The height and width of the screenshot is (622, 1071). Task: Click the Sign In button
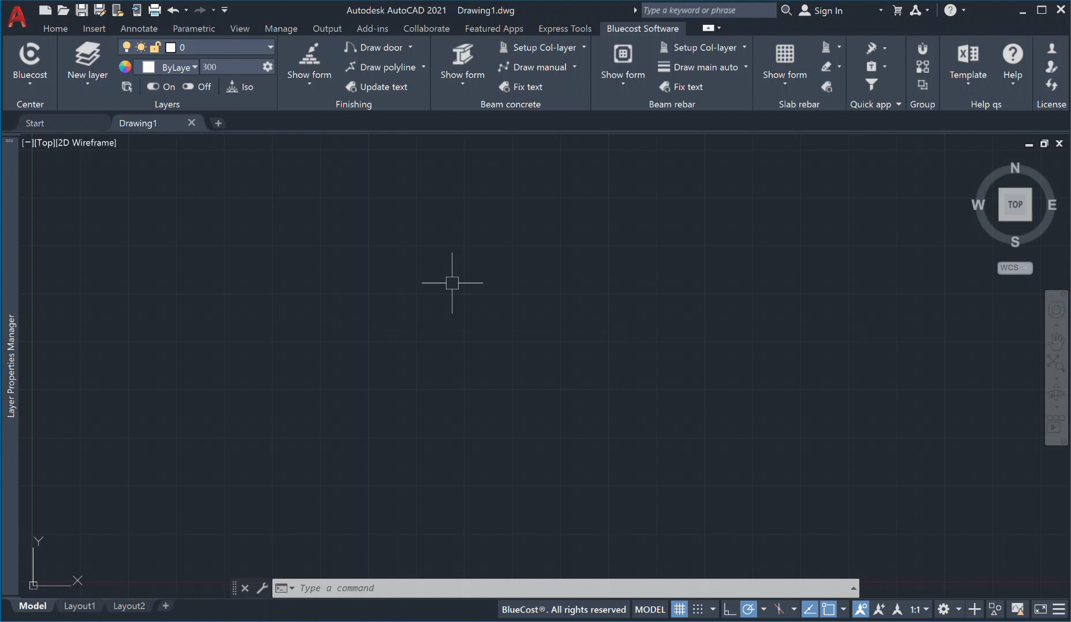[821, 10]
